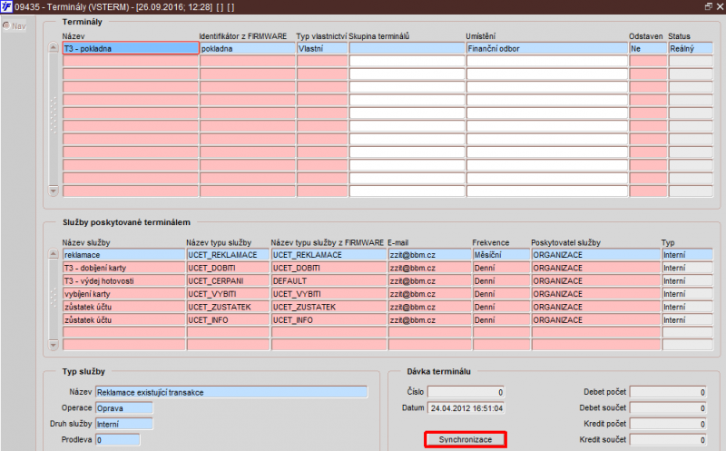Select the 'T3 - výdej hotovosti' service
The height and width of the screenshot is (451, 726).
[123, 280]
